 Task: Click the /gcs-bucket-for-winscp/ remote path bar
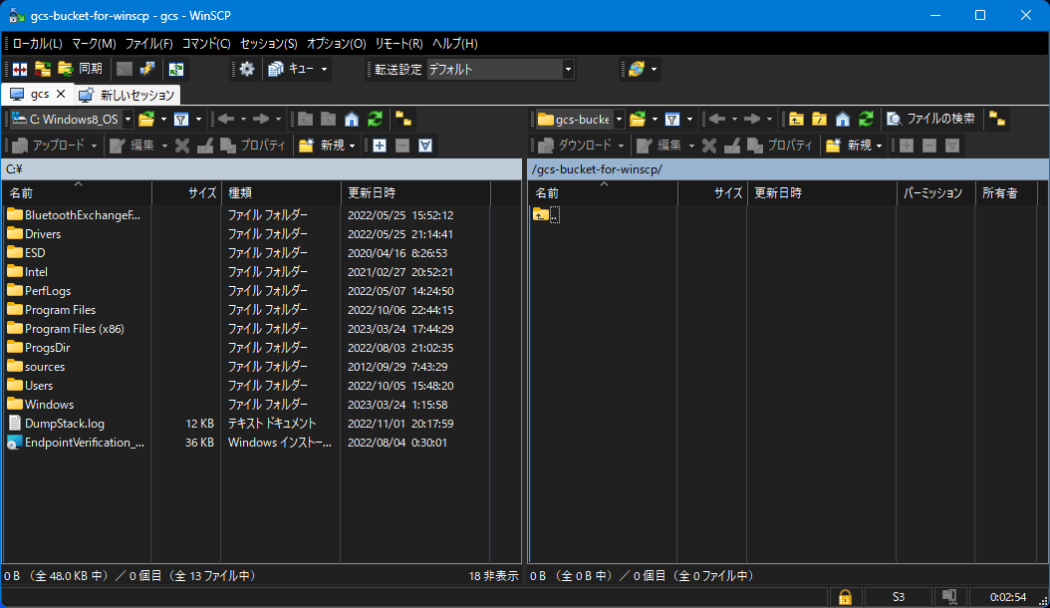[788, 169]
